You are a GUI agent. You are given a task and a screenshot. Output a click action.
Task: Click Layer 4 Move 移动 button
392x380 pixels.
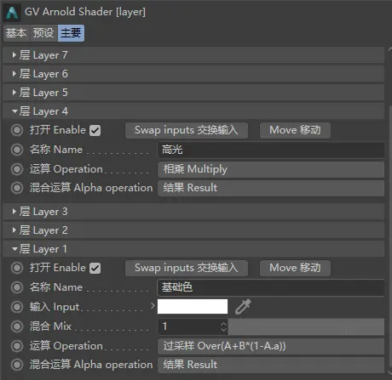[295, 130]
